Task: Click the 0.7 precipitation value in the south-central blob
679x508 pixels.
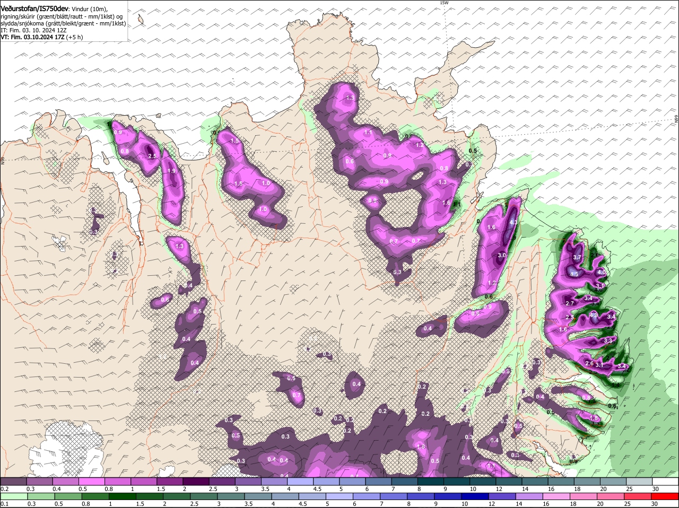Action: [x=297, y=395]
